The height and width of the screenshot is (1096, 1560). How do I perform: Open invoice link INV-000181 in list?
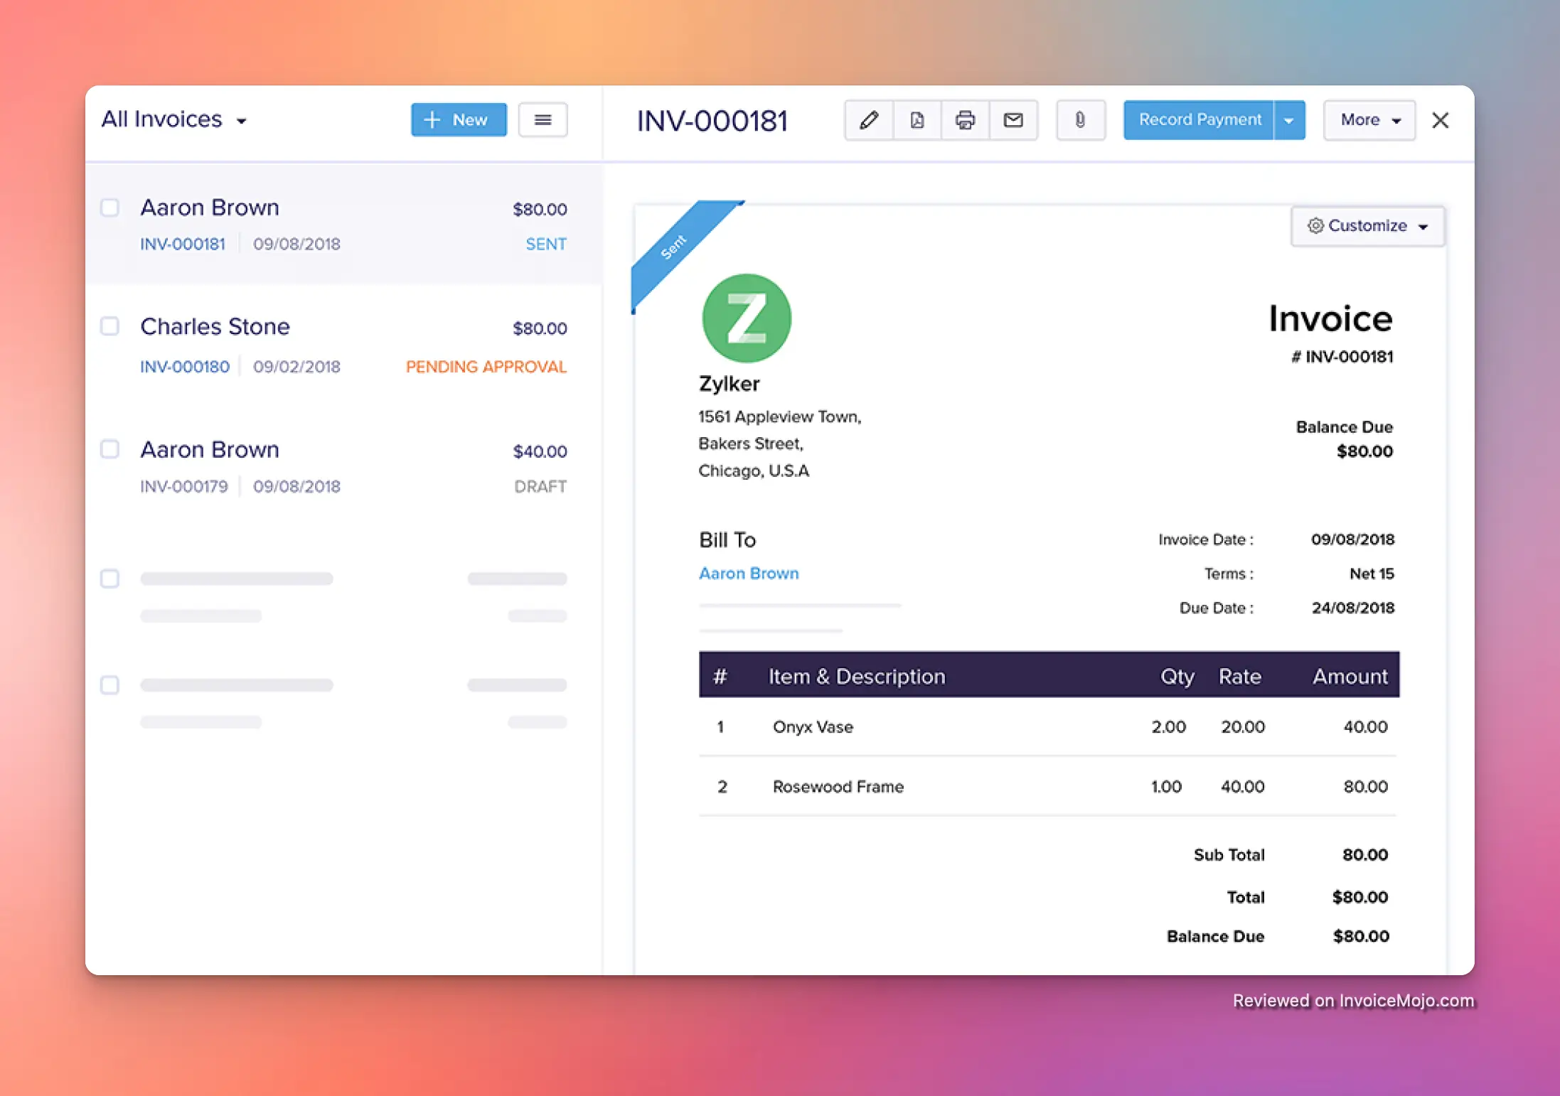(183, 244)
